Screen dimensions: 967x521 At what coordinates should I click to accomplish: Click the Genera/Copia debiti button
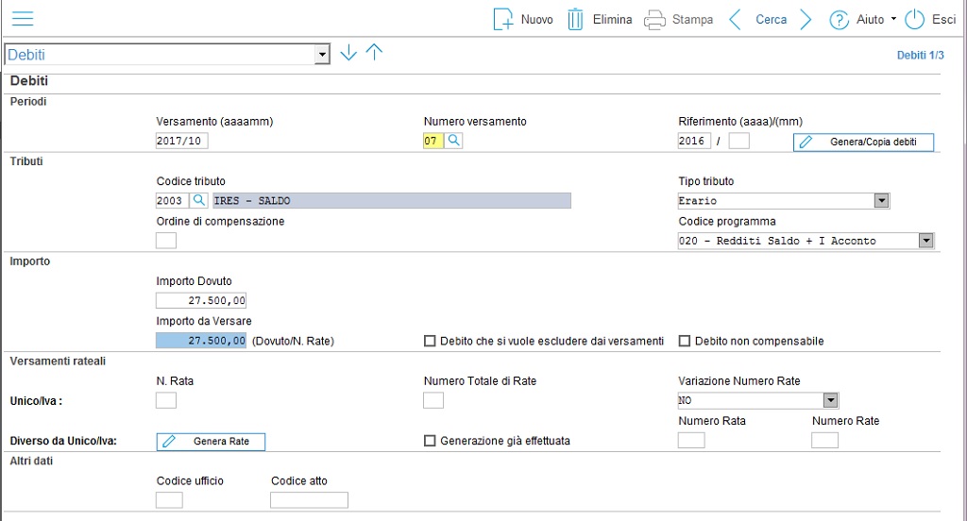pos(863,142)
